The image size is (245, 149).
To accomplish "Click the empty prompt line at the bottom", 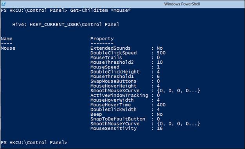I will [34, 143].
